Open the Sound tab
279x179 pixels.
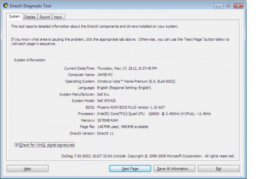45,17
